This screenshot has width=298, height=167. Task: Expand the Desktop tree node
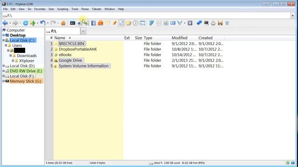[x=4, y=35]
